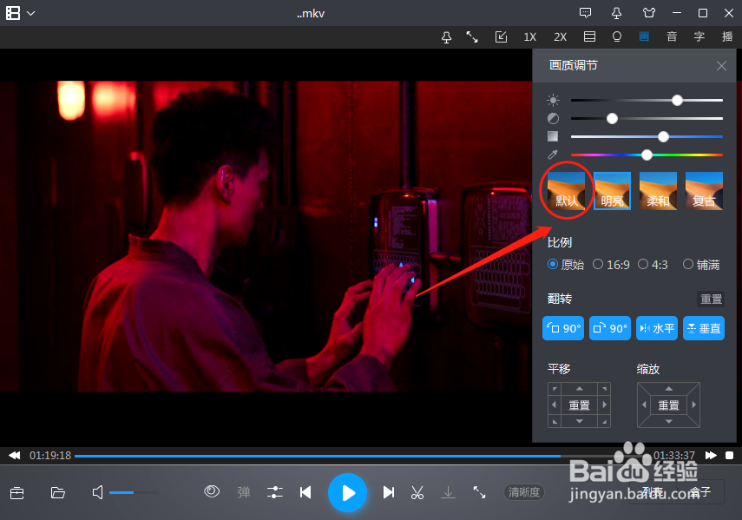This screenshot has width=742, height=520.
Task: Open 清晰度 quality selector
Action: point(524,492)
